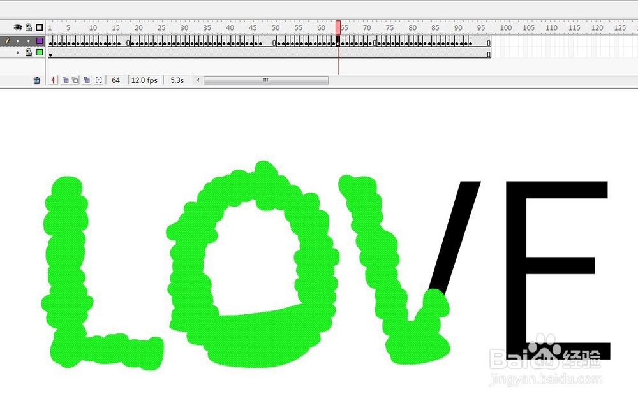Click frame 30 on the timeline ruler
Image resolution: width=638 pixels, height=401 pixels.
pos(184,27)
